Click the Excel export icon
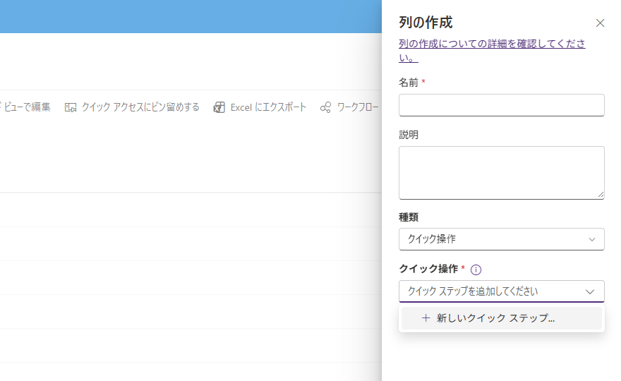 pyautogui.click(x=219, y=107)
